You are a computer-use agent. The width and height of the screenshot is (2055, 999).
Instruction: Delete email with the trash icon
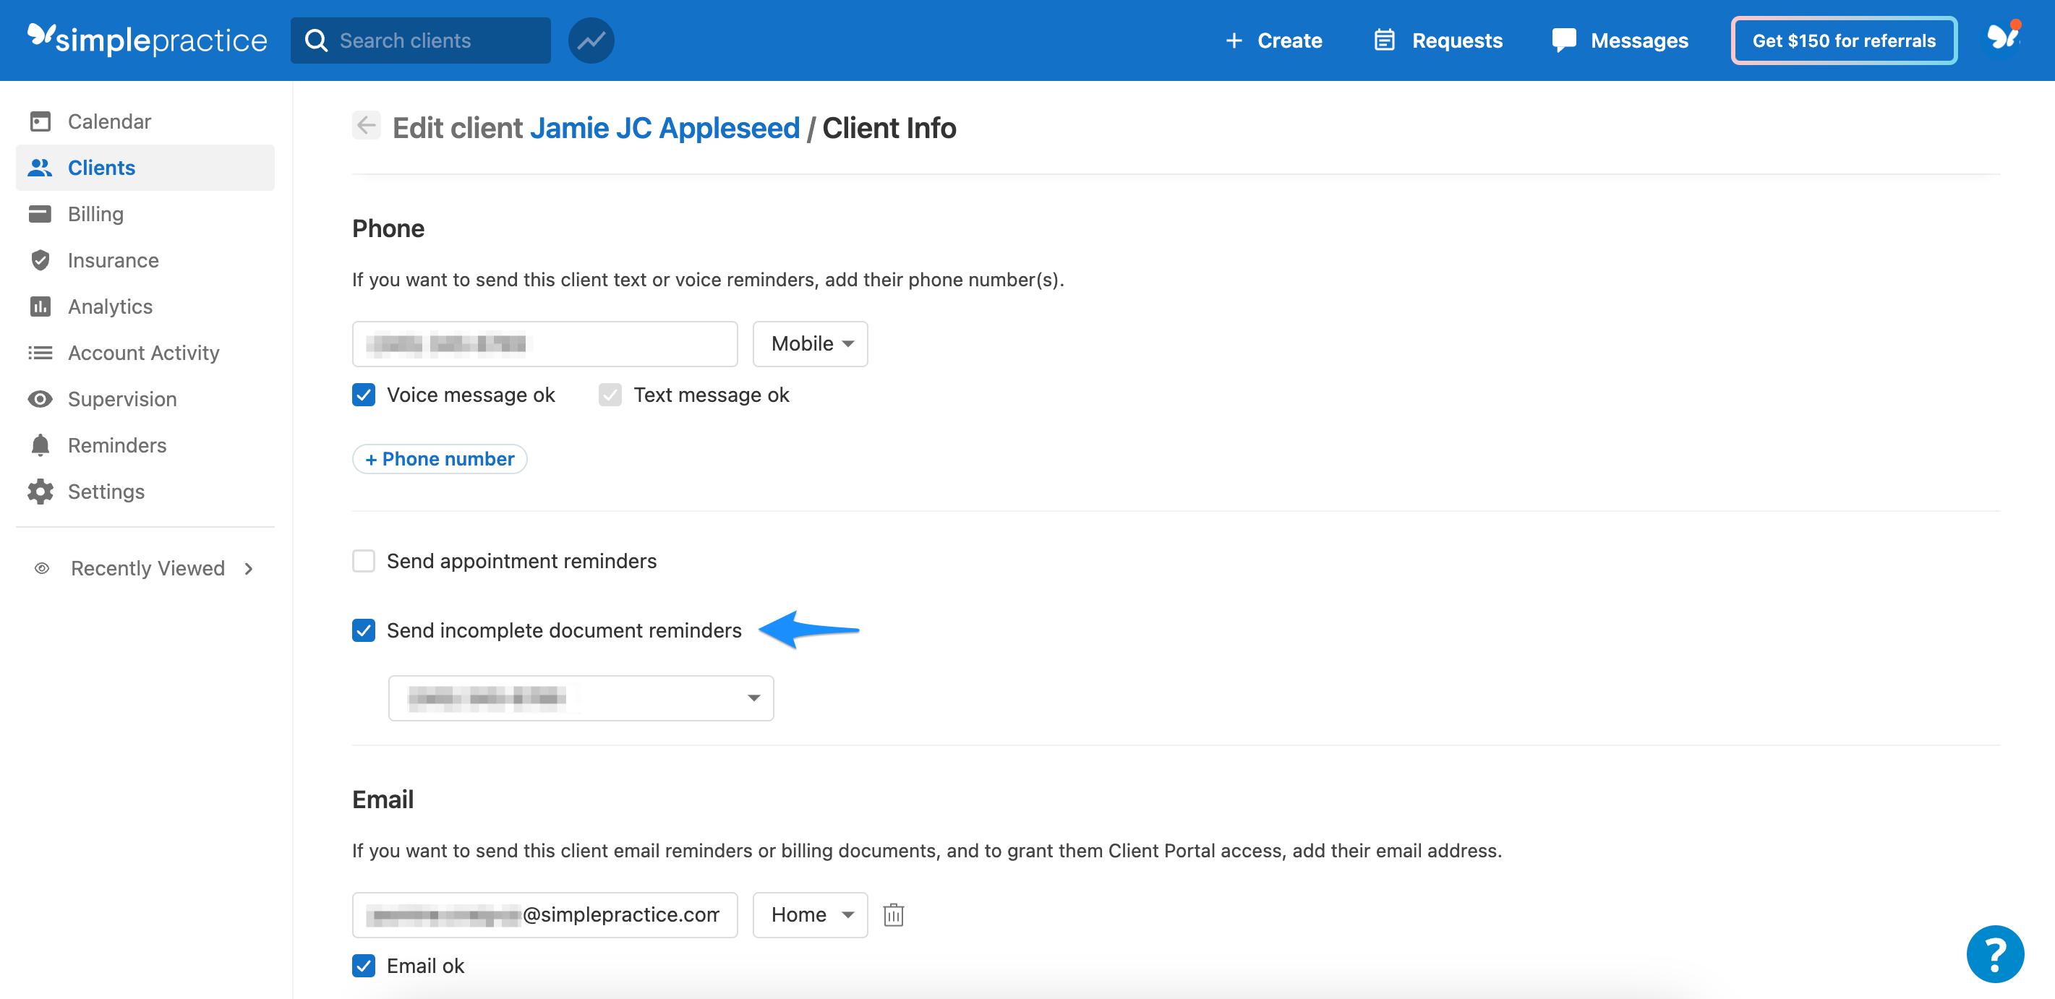point(893,914)
